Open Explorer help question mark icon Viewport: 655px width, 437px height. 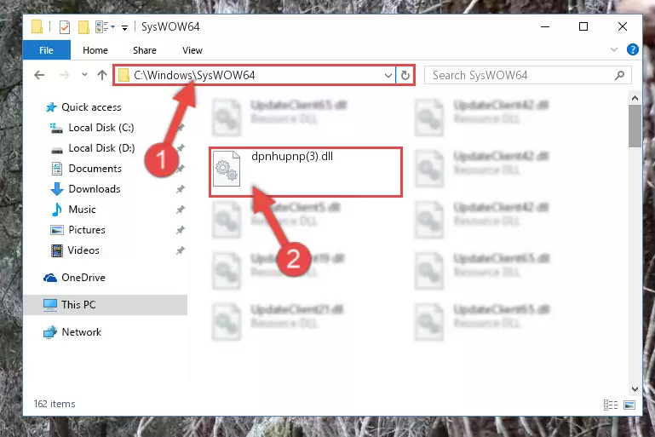tap(633, 49)
